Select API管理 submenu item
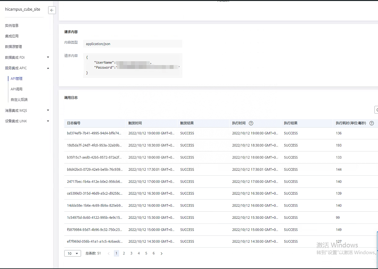The image size is (378, 269). point(17,79)
